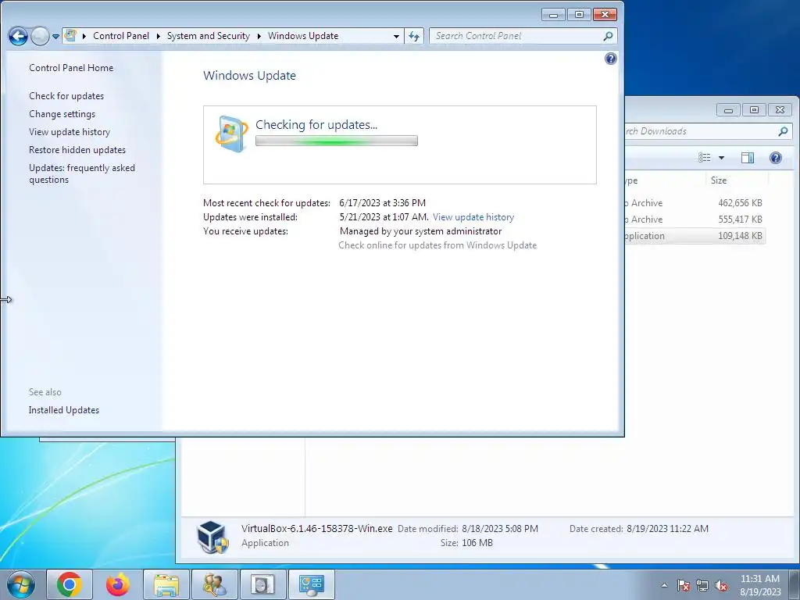The image size is (800, 600).
Task: Click the Windows Update shield icon
Action: [231, 134]
